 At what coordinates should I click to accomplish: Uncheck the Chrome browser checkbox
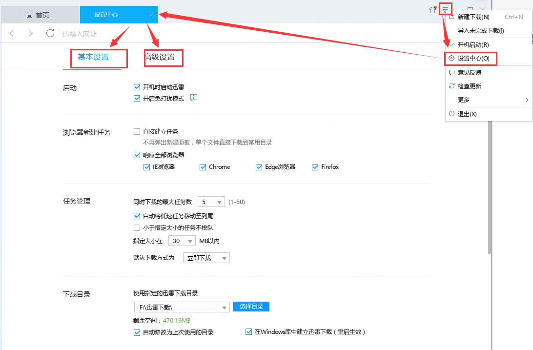point(202,166)
